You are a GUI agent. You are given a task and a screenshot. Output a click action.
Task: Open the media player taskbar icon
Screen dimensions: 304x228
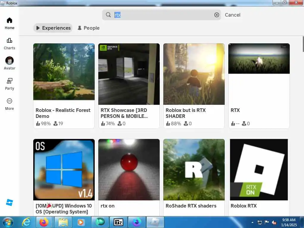tap(81, 222)
